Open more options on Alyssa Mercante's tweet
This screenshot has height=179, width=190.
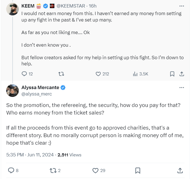point(181,87)
